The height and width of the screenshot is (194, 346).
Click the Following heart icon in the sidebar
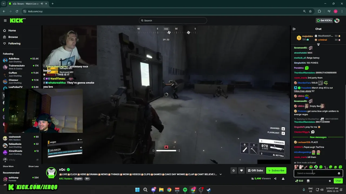(x=5, y=43)
